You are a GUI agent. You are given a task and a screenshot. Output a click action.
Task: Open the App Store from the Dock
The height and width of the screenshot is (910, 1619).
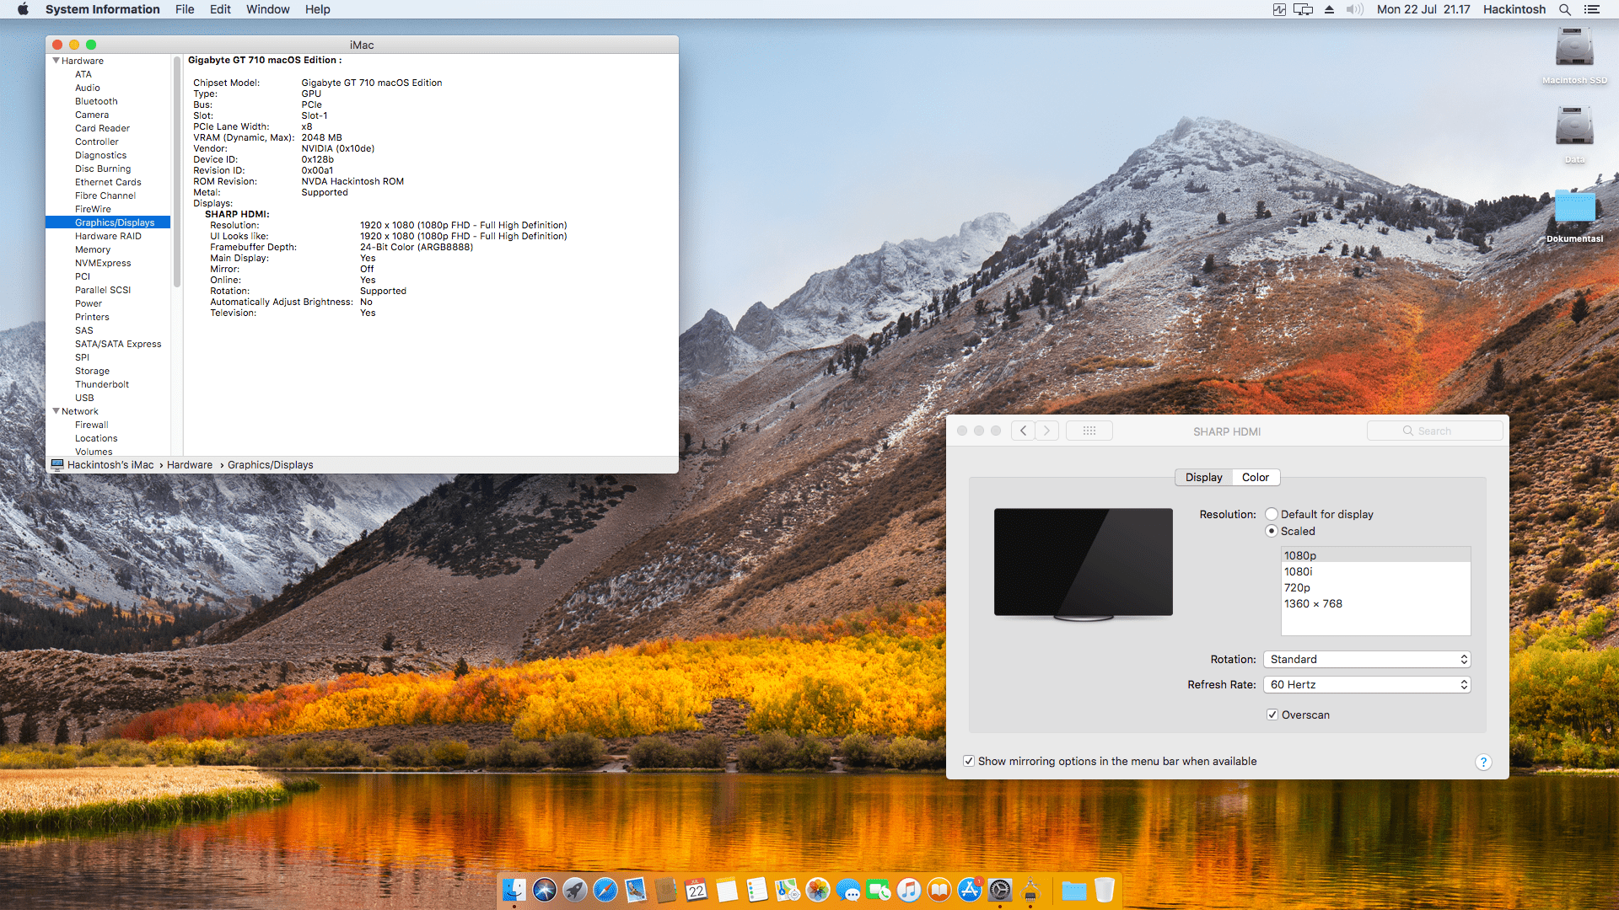970,889
